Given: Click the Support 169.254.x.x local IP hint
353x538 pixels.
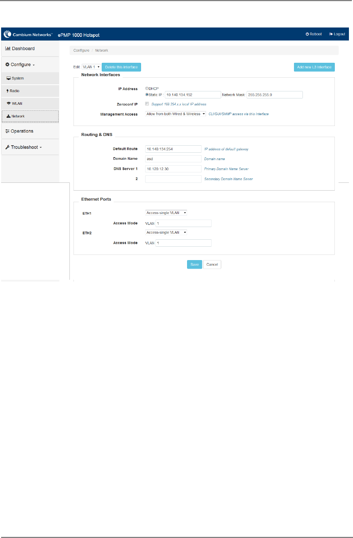Looking at the screenshot, I should (x=179, y=104).
